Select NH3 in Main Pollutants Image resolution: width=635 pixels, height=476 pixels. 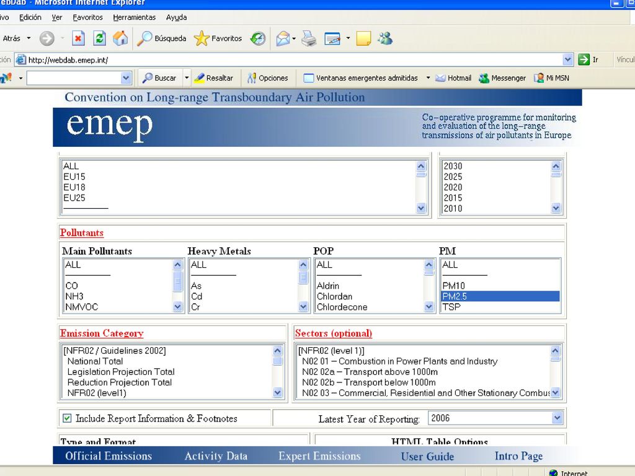point(74,296)
